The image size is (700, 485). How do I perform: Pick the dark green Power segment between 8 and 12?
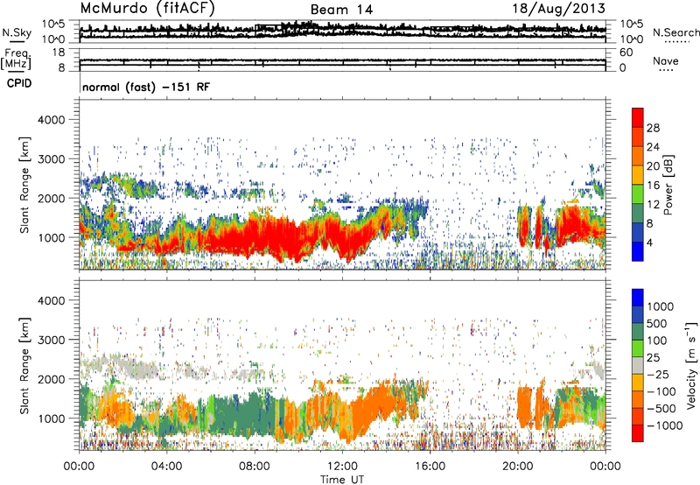coord(638,214)
